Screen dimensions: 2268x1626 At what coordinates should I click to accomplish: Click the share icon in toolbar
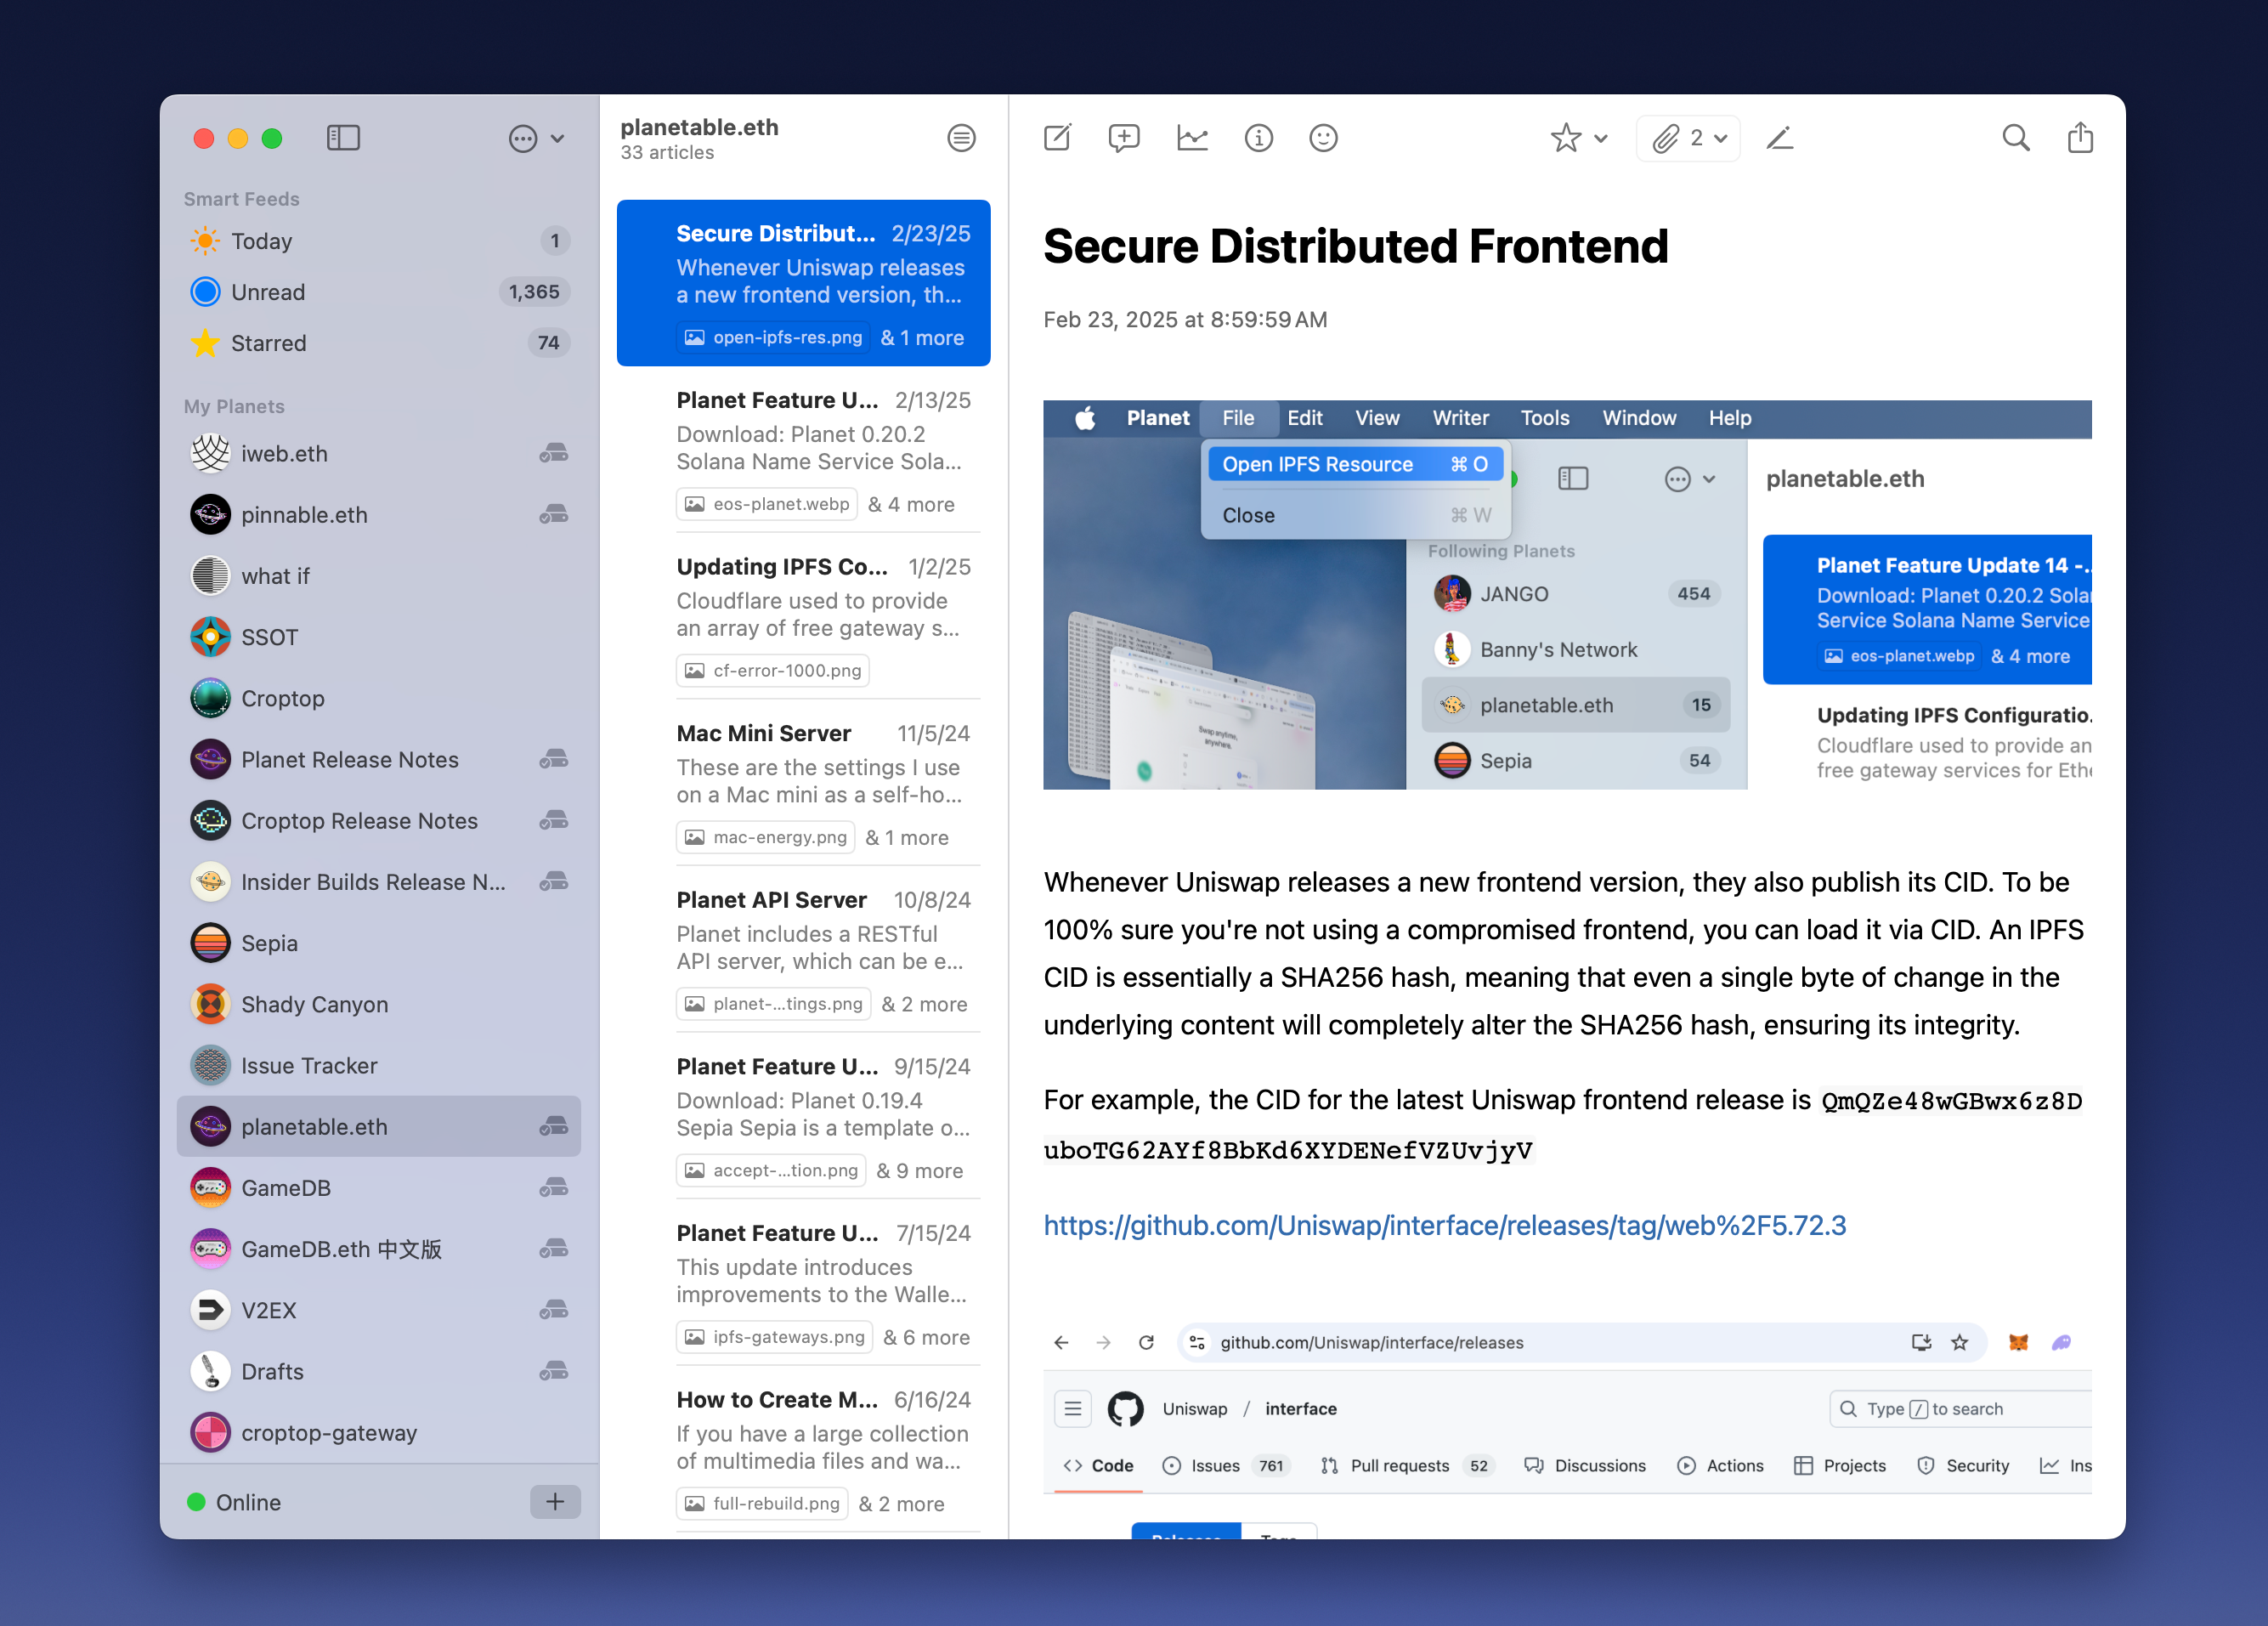pos(2080,138)
